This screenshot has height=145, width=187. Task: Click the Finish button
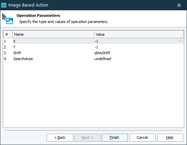115,137
